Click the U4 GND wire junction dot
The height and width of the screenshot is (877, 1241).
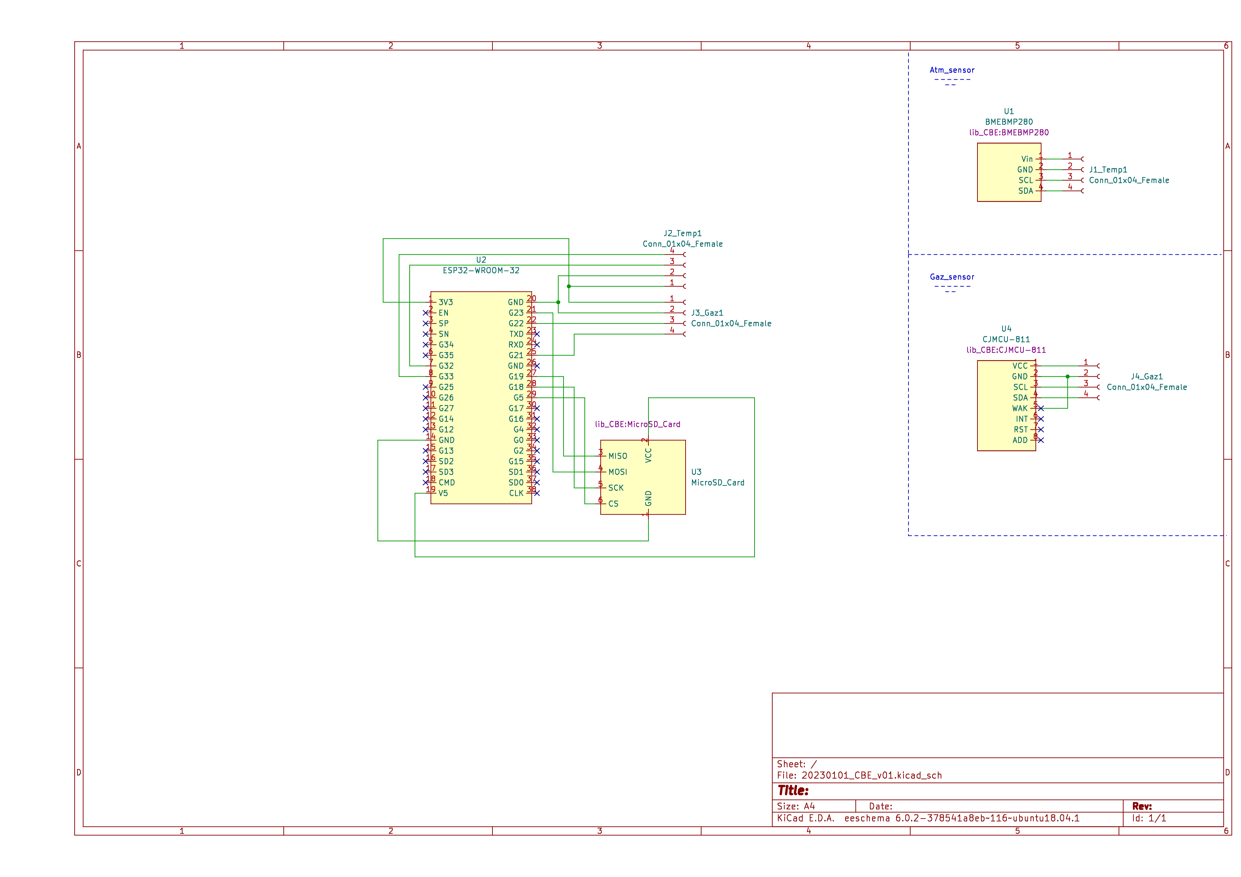point(1067,377)
